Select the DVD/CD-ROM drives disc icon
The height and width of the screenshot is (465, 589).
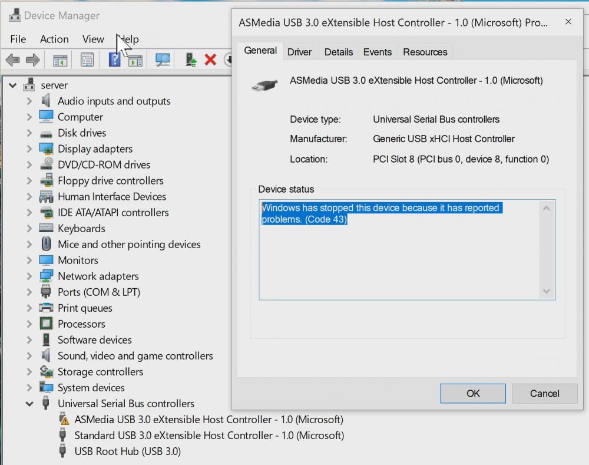46,164
